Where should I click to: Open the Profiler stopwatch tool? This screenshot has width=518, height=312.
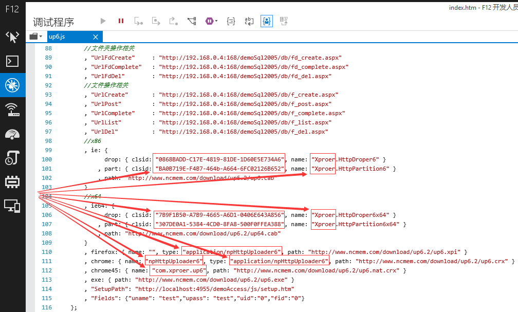click(12, 158)
